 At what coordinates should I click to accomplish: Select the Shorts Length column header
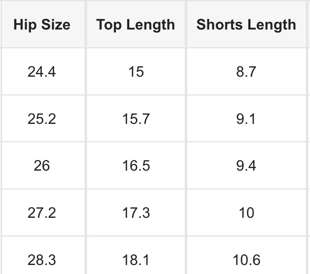coord(246,25)
